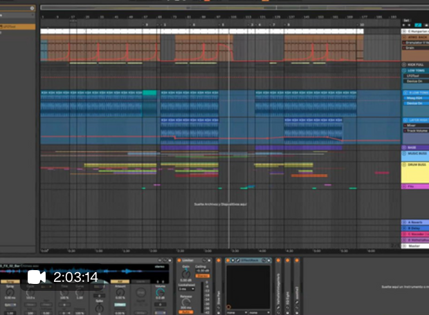Open the first XY pad parameter dropdown

tap(237, 312)
